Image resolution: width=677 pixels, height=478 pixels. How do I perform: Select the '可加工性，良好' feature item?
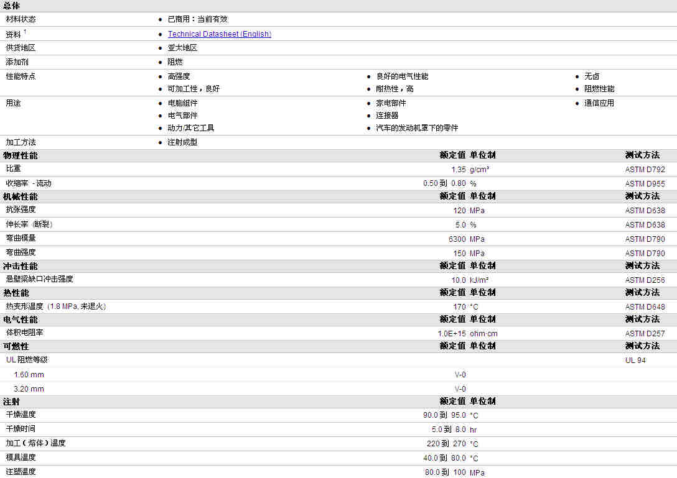click(194, 89)
